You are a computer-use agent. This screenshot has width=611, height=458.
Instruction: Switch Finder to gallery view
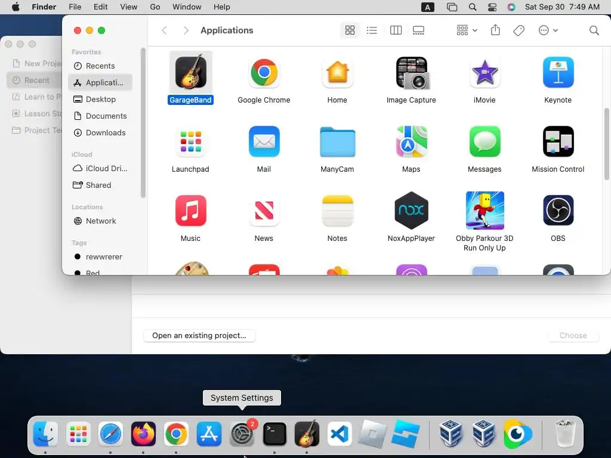[418, 30]
